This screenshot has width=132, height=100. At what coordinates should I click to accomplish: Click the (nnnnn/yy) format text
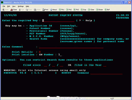click(69, 26)
